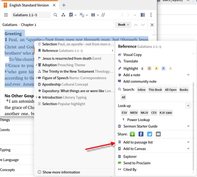Choose Selection Popular highlight entry
This screenshot has height=177, width=197.
click(75, 104)
